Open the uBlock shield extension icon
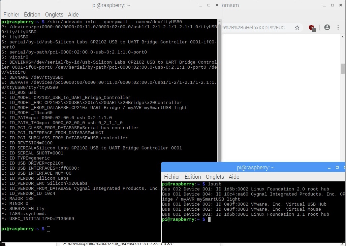This screenshot has width=346, height=246. pos(312,28)
